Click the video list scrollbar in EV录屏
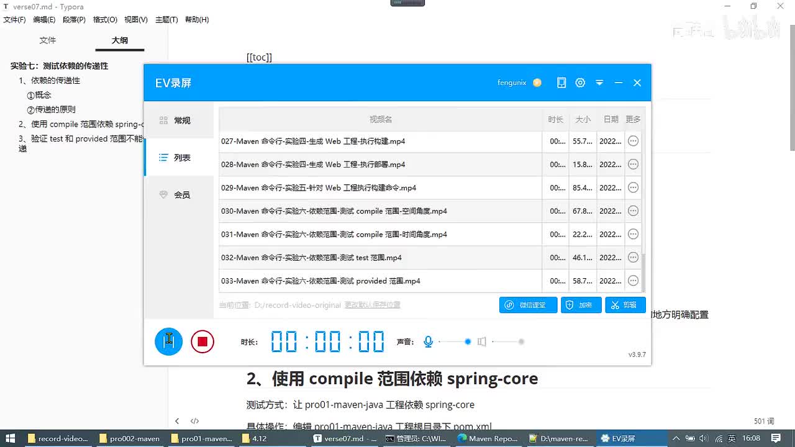 tap(643, 272)
